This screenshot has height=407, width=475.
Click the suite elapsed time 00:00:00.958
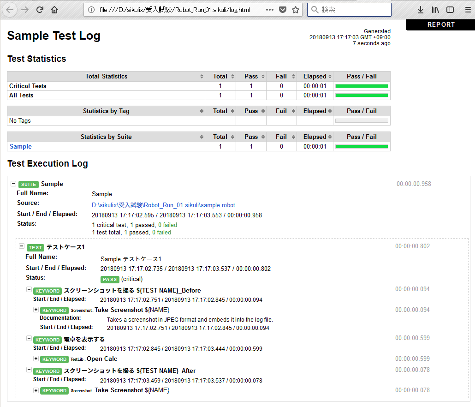pyautogui.click(x=414, y=184)
